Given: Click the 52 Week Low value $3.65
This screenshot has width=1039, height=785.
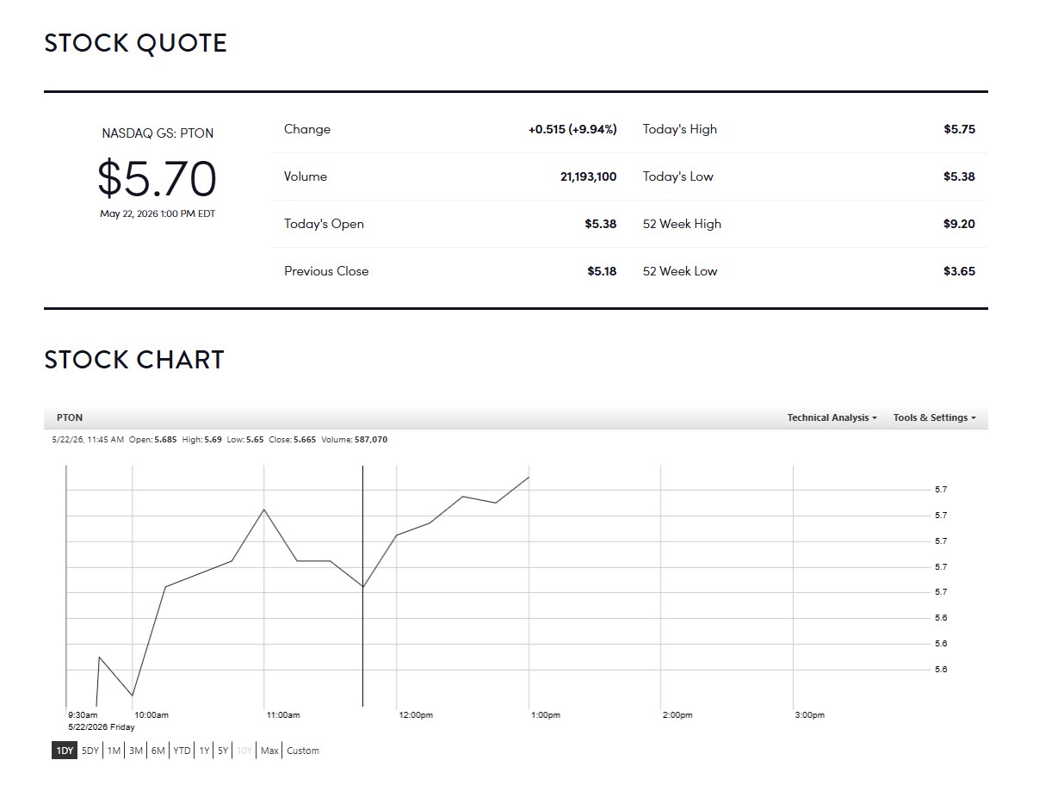Looking at the screenshot, I should pyautogui.click(x=959, y=271).
